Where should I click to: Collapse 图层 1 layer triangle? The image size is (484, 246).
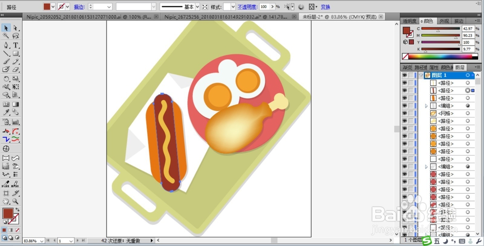[x=422, y=76]
